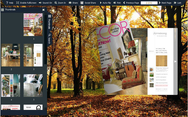
Task: Toggle Sound On button
Action: [45, 3]
